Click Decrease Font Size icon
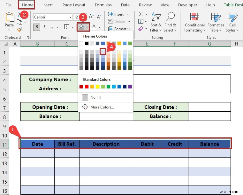Image resolution: width=243 pixels, height=195 pixels. pyautogui.click(x=99, y=17)
